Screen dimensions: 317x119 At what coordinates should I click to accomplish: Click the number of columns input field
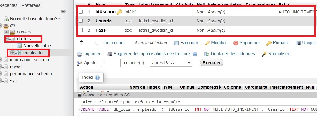[x=111, y=63]
